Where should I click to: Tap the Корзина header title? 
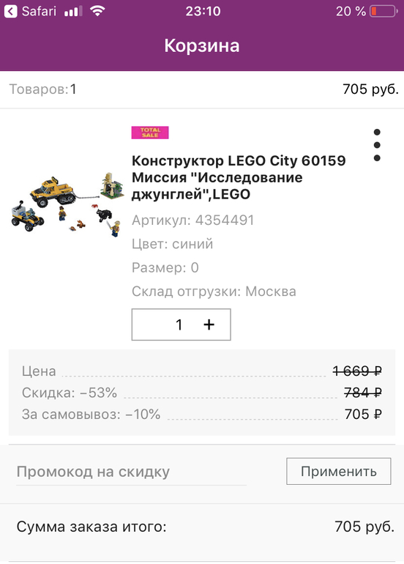pyautogui.click(x=202, y=45)
